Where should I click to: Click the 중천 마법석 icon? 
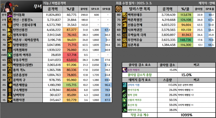click(125, 70)
